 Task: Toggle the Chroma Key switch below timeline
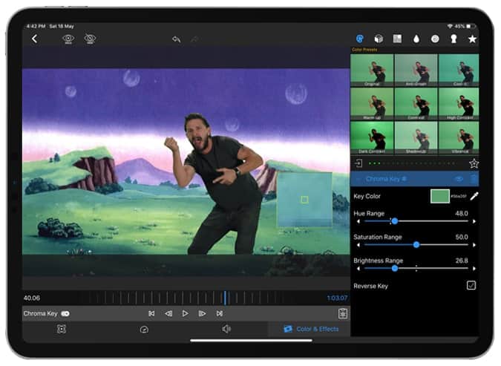click(x=65, y=314)
